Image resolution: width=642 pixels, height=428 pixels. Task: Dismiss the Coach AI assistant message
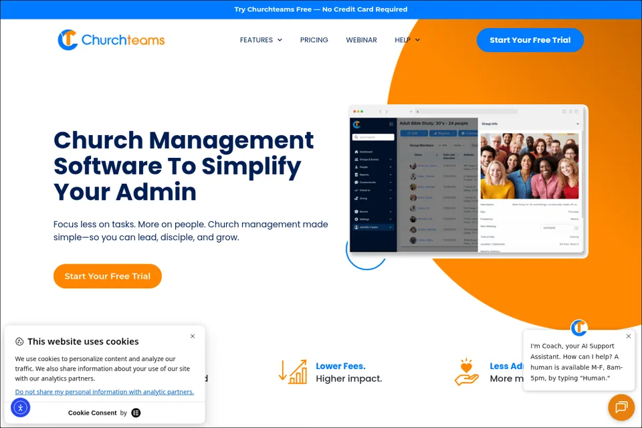(x=629, y=336)
